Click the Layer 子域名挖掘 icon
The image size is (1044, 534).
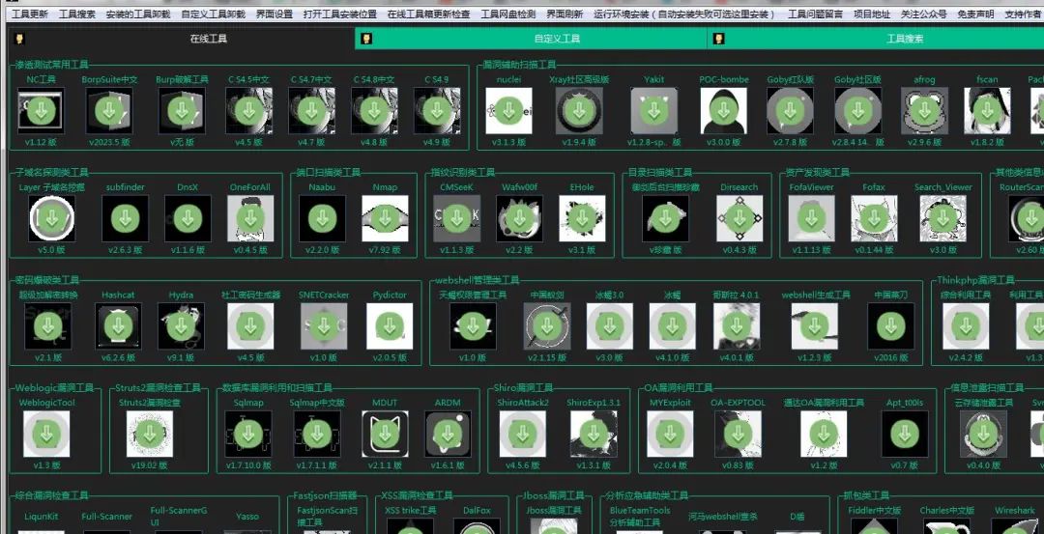52,218
